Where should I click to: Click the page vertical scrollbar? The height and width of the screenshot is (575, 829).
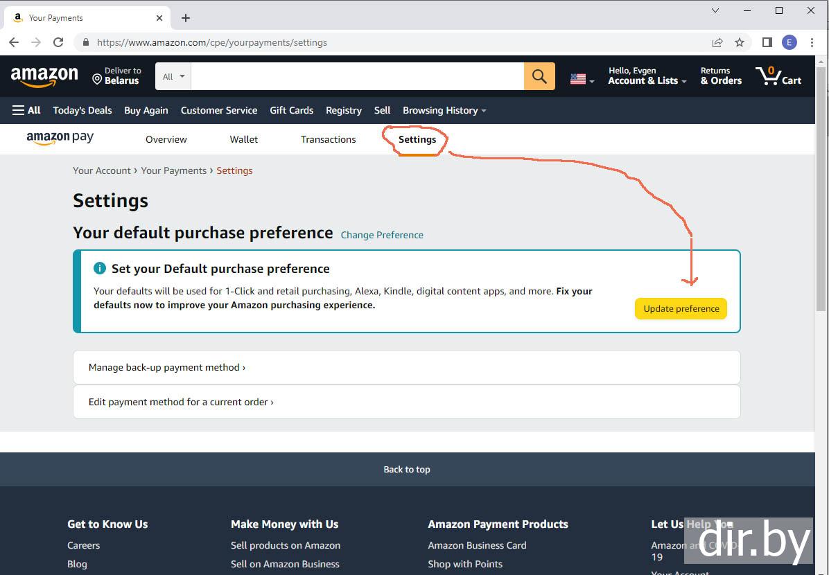tap(821, 188)
